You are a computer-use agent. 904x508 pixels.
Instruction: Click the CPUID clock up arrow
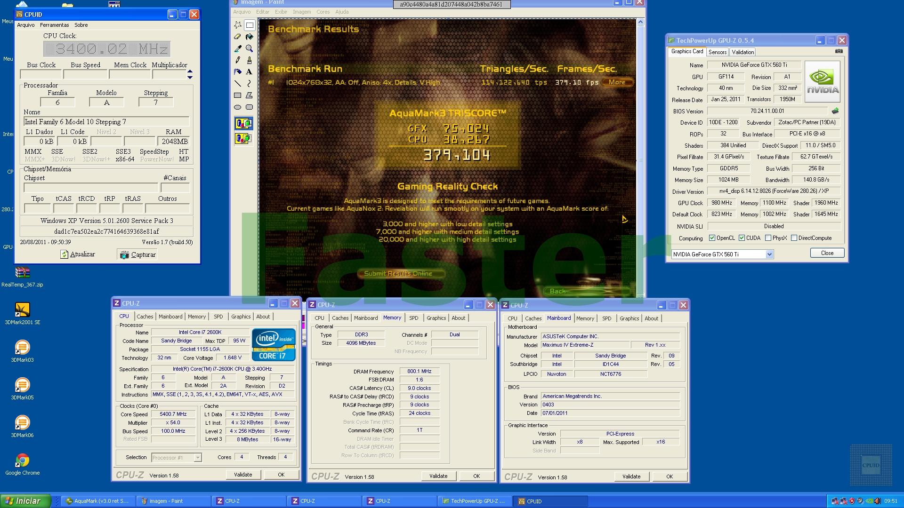coord(190,71)
